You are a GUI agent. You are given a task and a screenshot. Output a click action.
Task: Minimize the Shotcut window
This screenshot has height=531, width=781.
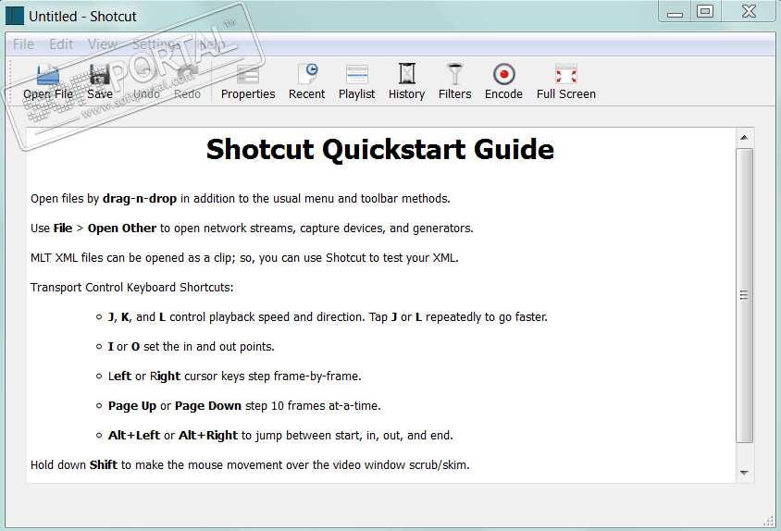pyautogui.click(x=675, y=12)
